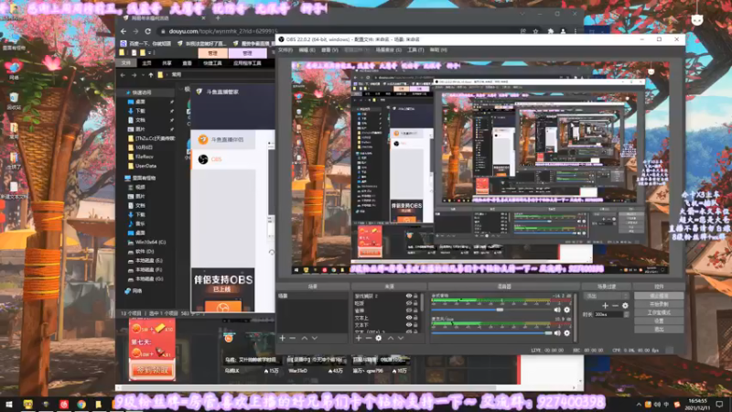The height and width of the screenshot is (412, 732).
Task: Move source down in OBS Sources panel
Action: click(x=401, y=338)
